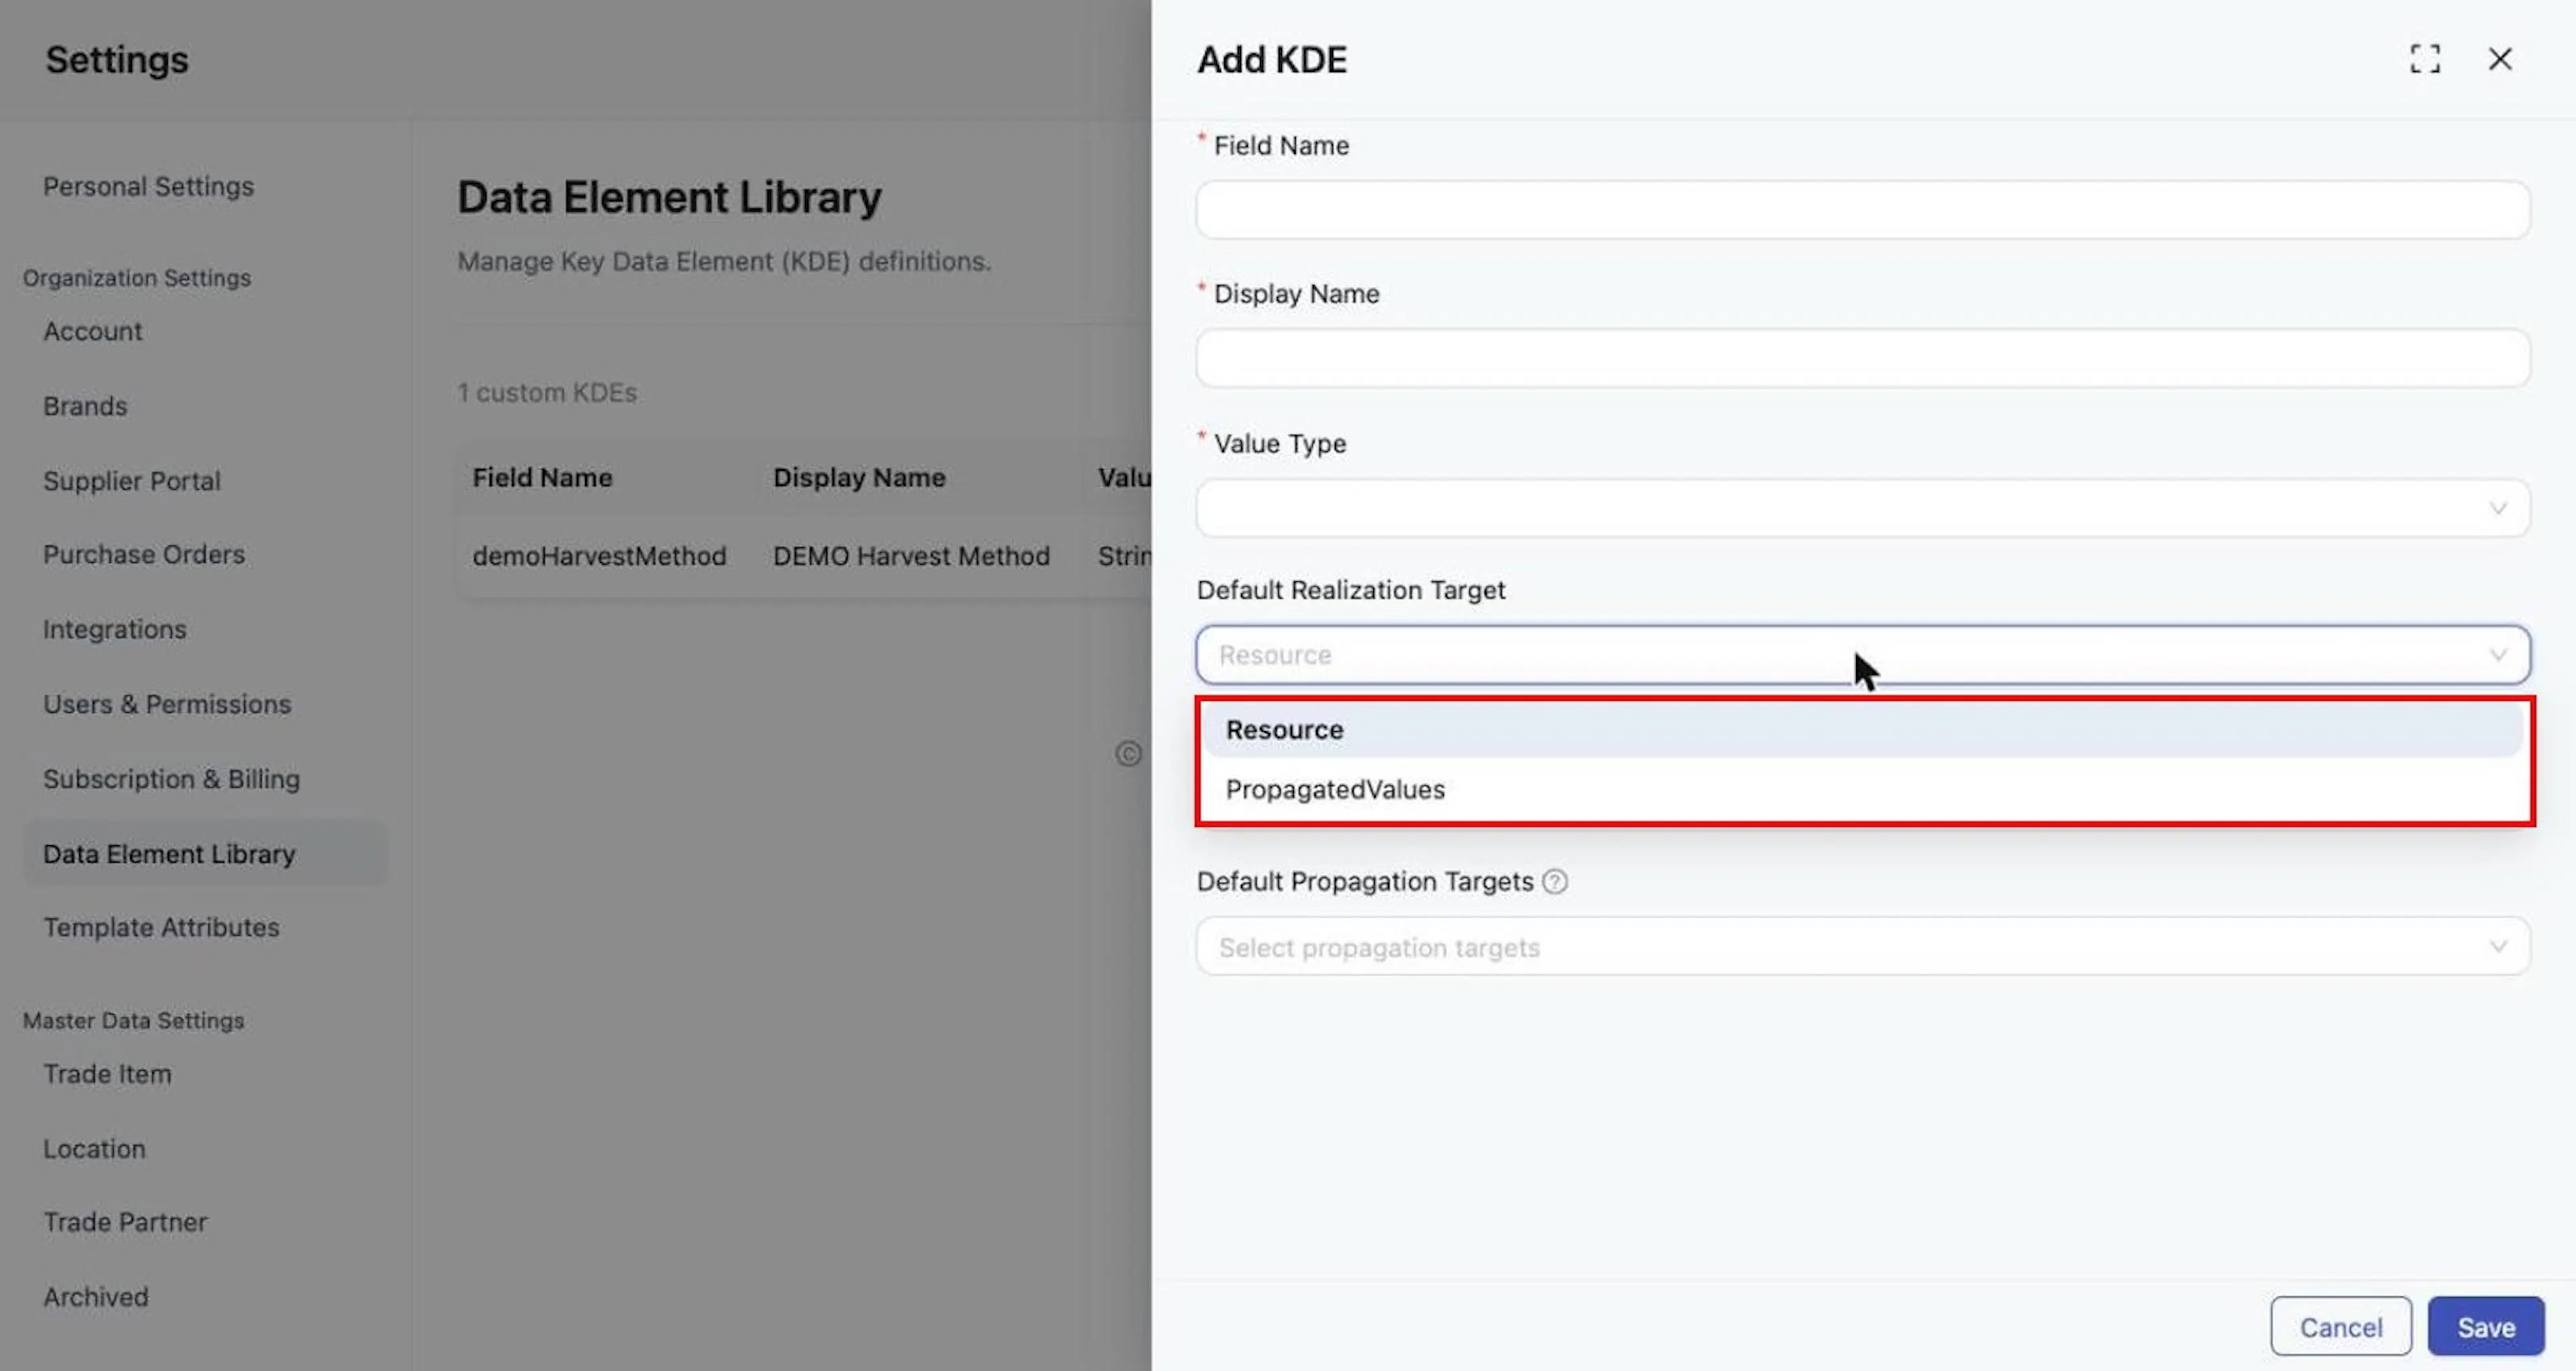This screenshot has height=1371, width=2576.
Task: Cancel adding the KDE
Action: 2340,1326
